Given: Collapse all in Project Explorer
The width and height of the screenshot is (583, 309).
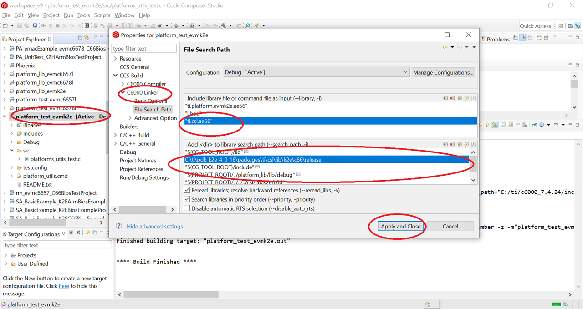Looking at the screenshot, I should (80, 38).
